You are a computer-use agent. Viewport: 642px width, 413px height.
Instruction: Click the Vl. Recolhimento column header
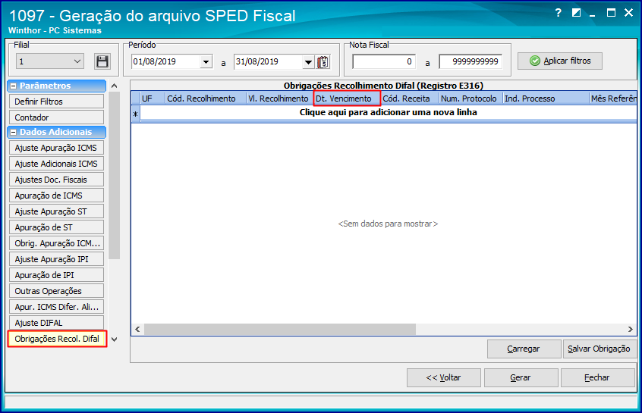(x=280, y=99)
